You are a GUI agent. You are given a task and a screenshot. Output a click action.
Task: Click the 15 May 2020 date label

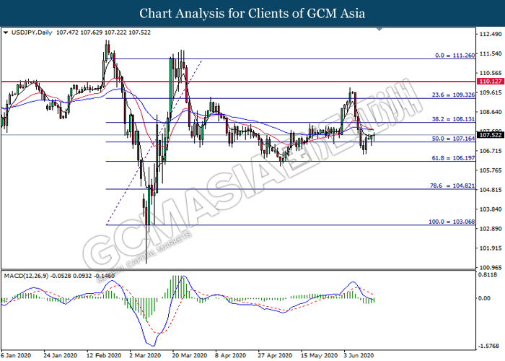tap(319, 355)
